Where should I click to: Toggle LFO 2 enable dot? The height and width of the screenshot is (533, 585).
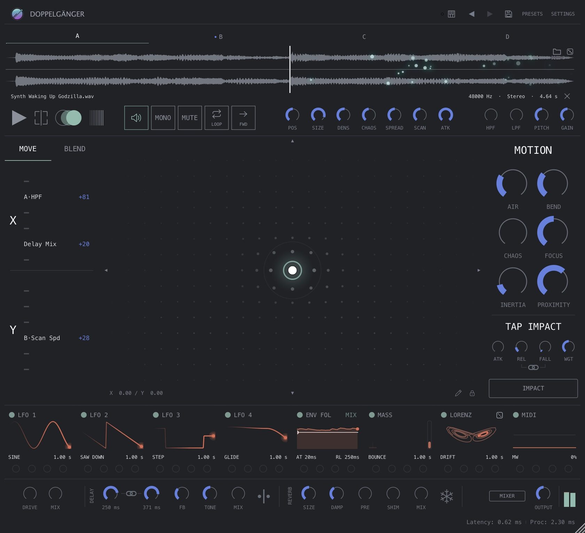click(x=84, y=415)
